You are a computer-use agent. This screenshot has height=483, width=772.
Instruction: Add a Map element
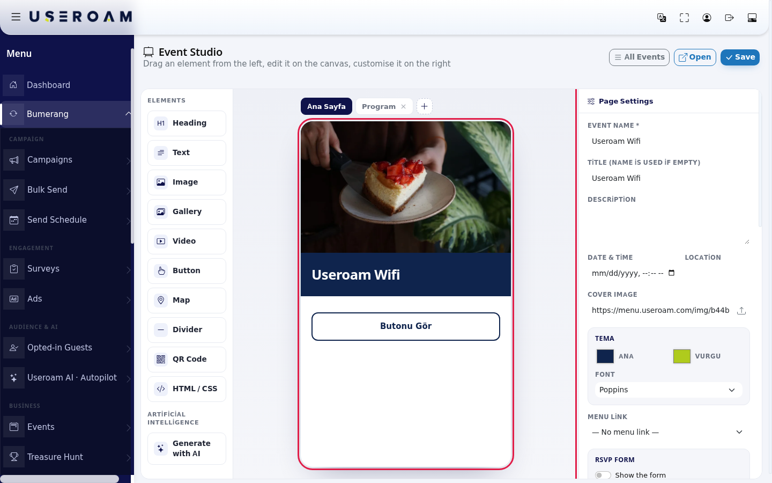pyautogui.click(x=187, y=301)
